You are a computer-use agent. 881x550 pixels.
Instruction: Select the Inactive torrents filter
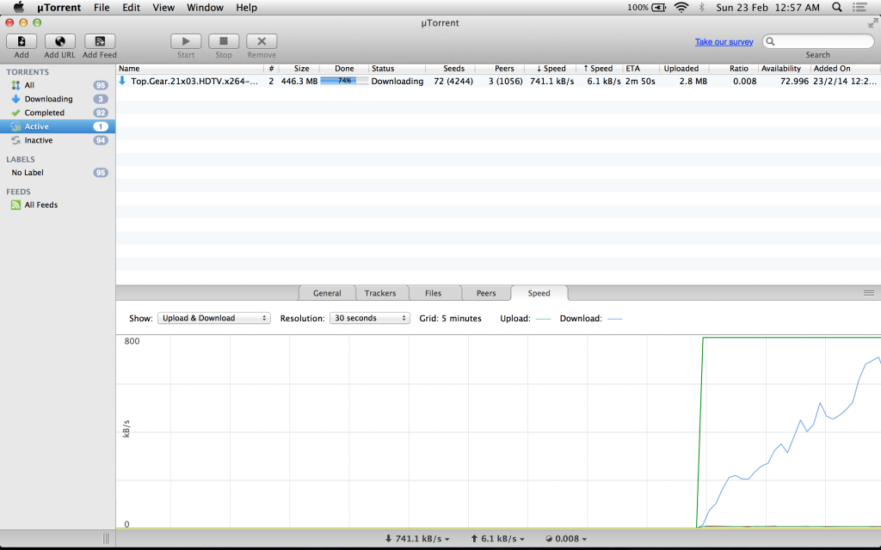click(58, 140)
